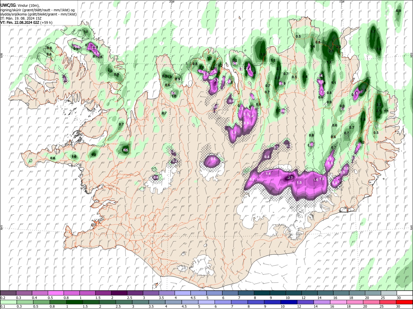Click the '0.1' label in the rain legend
This screenshot has width=413, height=309.
click(x=3, y=306)
